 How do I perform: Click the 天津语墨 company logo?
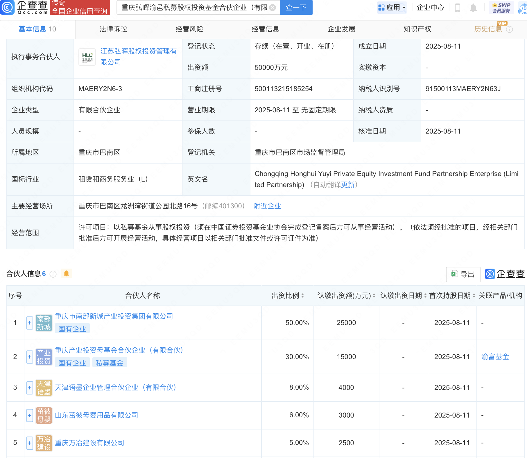coord(44,388)
